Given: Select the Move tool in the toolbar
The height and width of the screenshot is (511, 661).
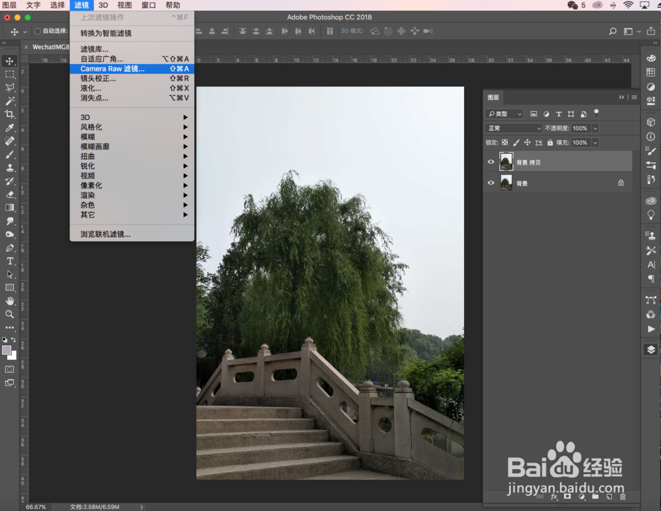Looking at the screenshot, I should click(9, 61).
